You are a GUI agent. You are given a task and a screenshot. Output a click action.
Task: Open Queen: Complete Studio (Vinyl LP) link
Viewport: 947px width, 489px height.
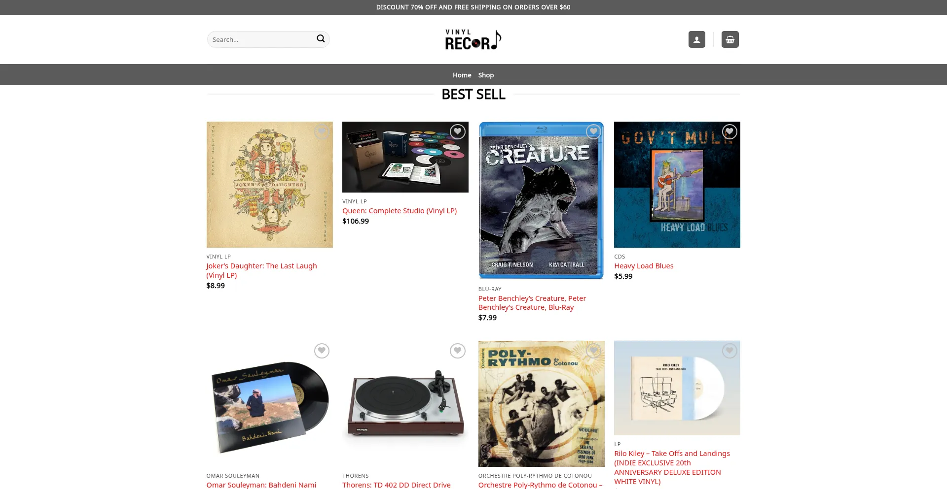pyautogui.click(x=400, y=211)
